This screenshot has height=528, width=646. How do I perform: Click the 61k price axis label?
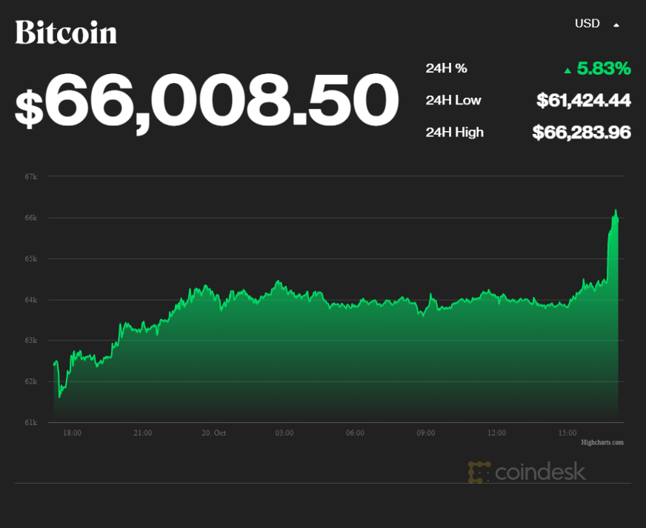[x=30, y=422]
